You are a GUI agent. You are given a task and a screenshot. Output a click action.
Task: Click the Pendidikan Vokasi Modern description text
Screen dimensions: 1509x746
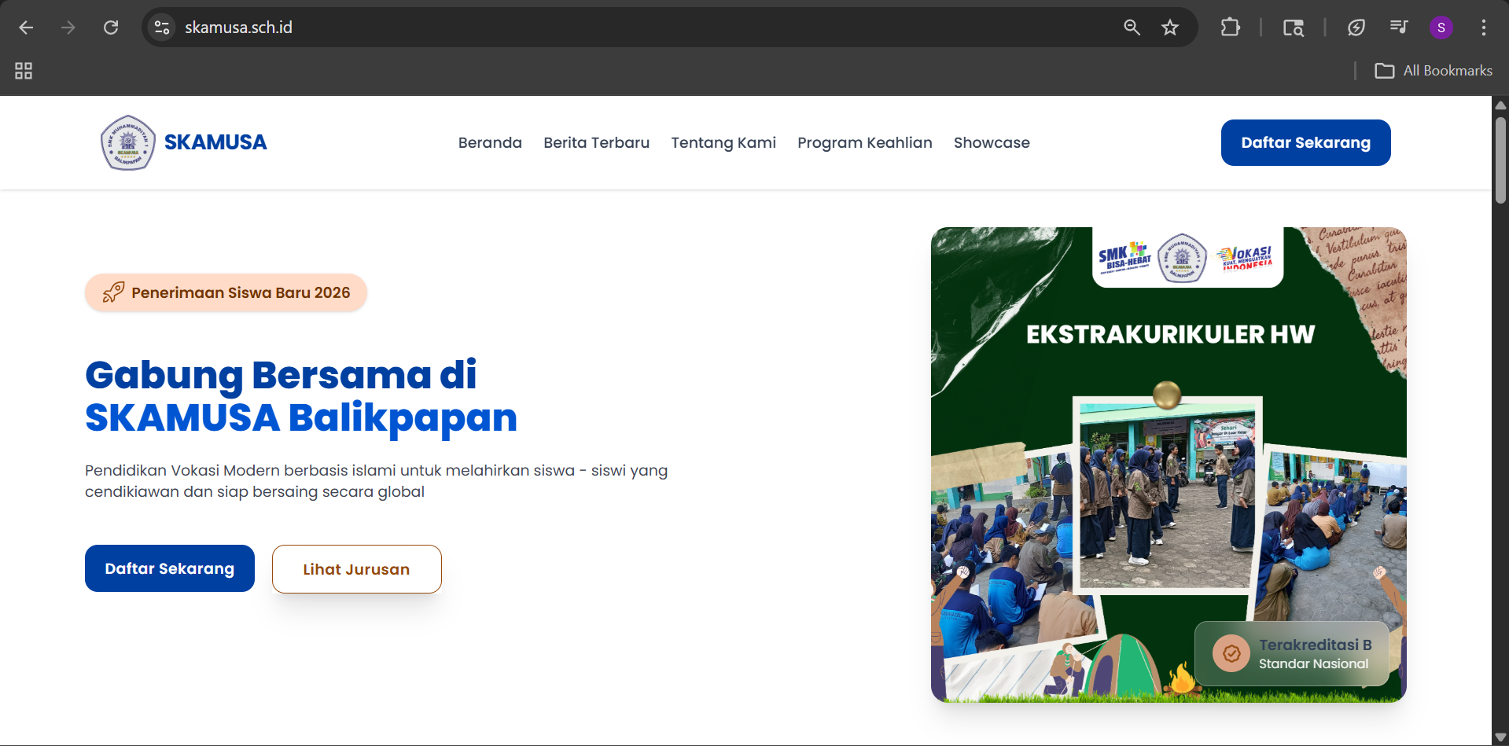[376, 481]
